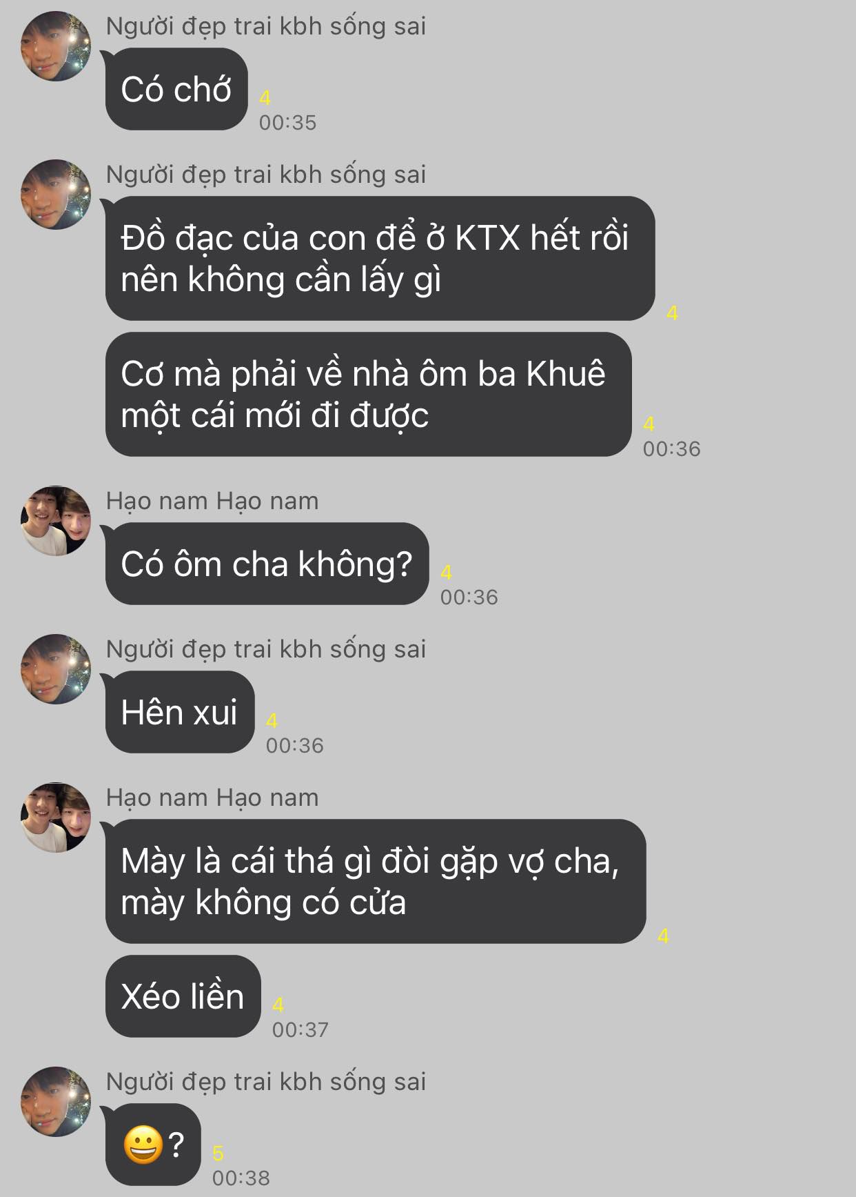Click the grinning emoji in last message

(x=143, y=1145)
